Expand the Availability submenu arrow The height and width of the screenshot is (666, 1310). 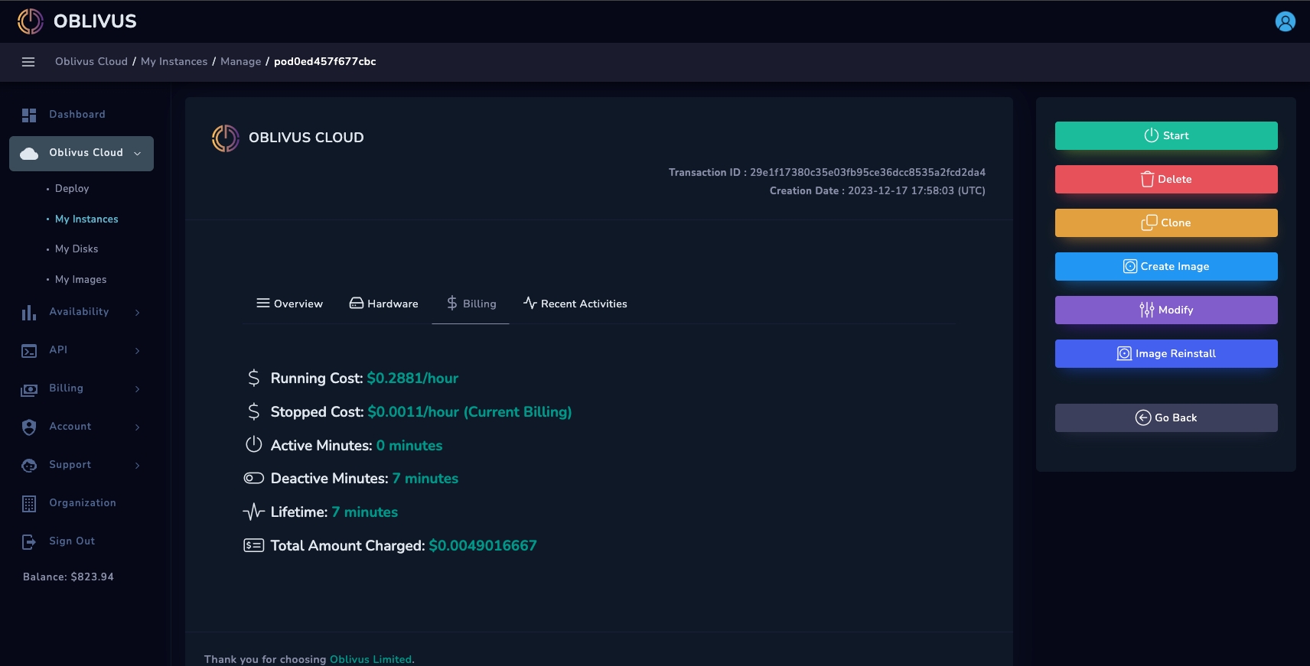pyautogui.click(x=138, y=313)
